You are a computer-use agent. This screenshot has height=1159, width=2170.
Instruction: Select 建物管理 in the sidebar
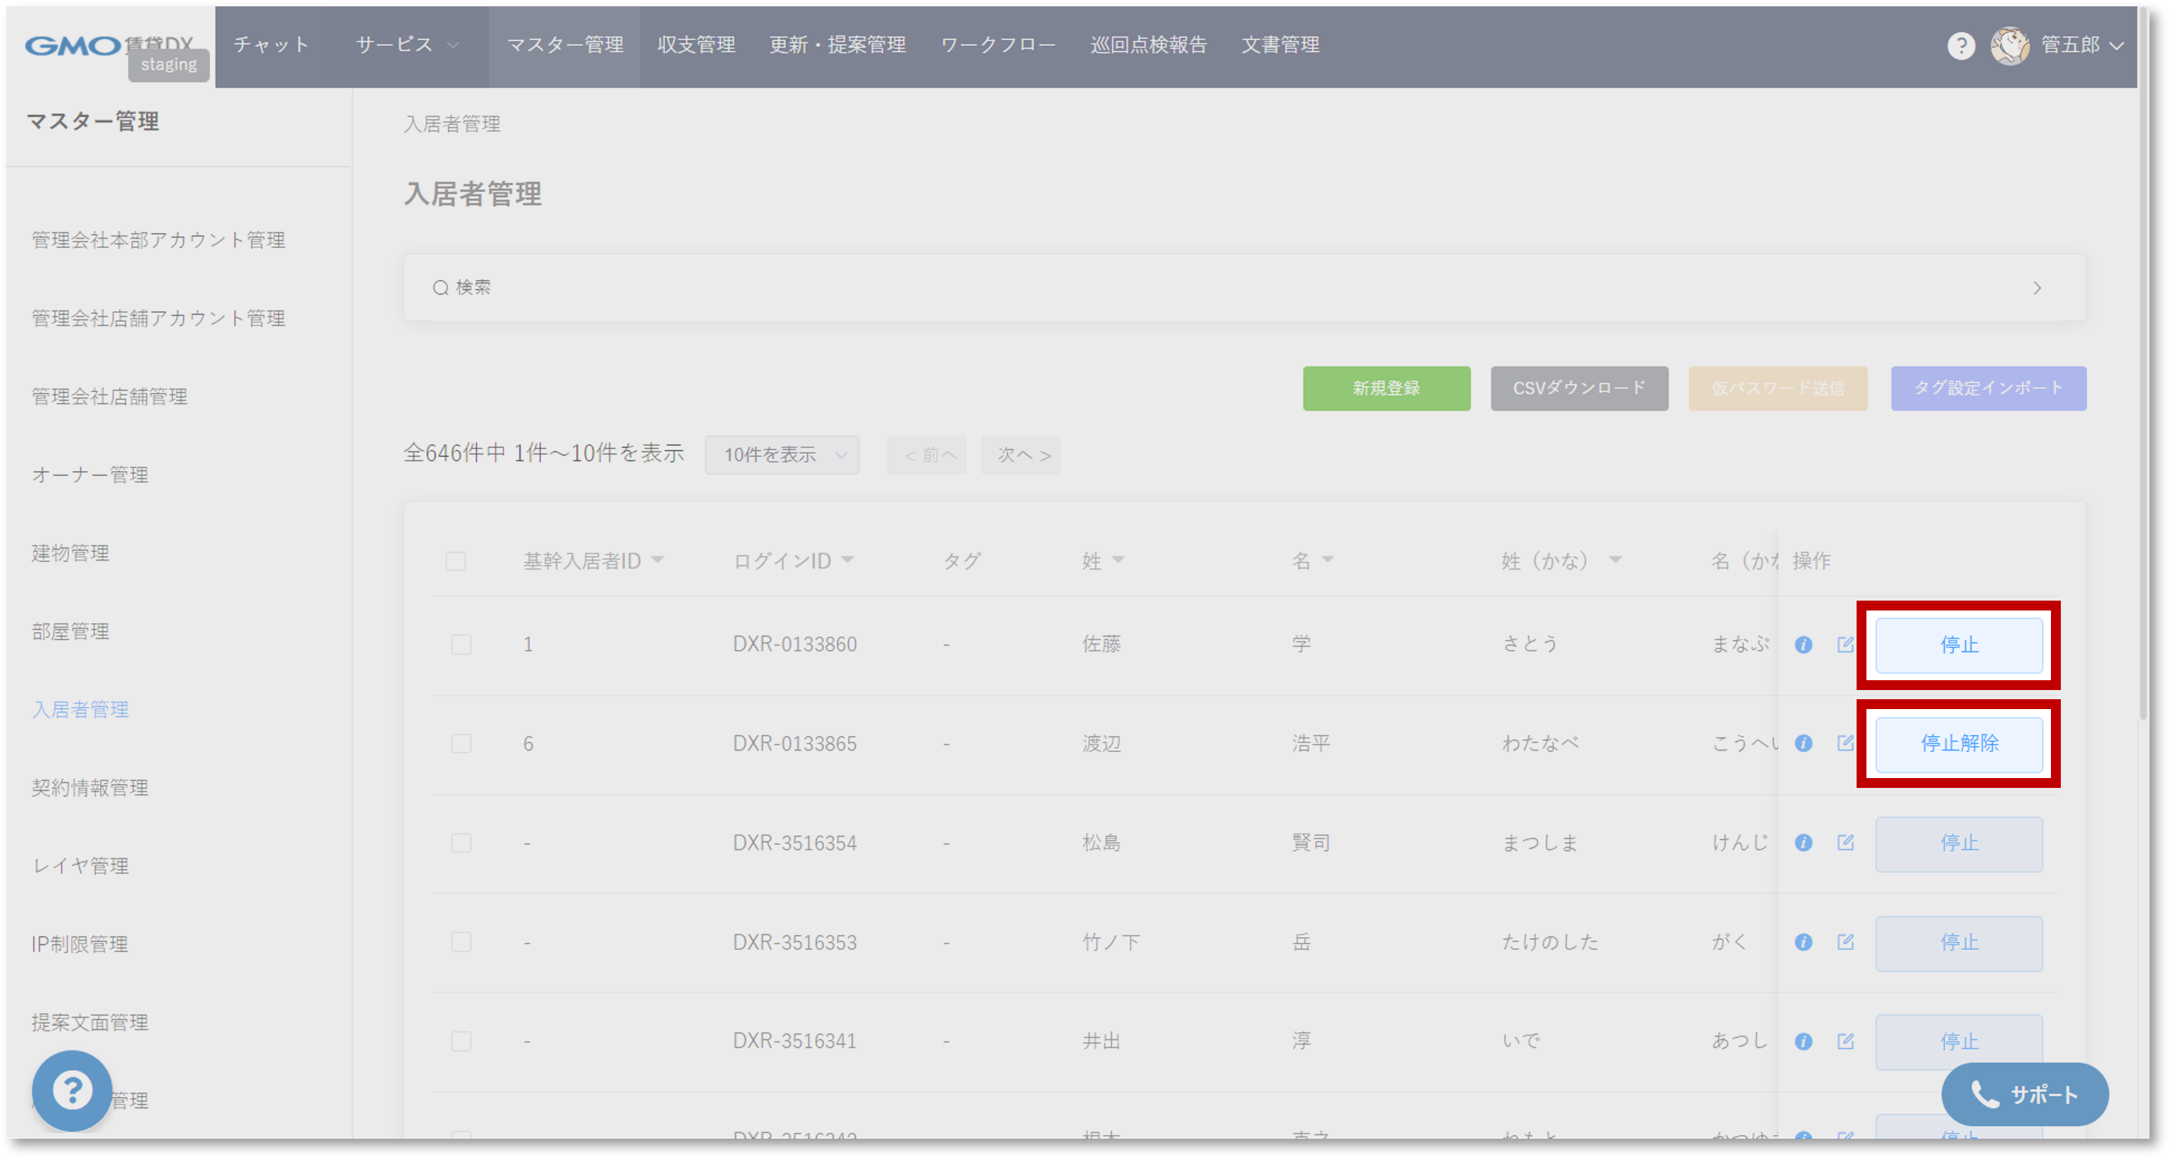[x=70, y=553]
